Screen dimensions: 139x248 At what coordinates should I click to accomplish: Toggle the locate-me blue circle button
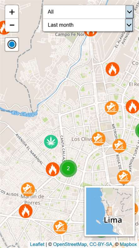coord(12,44)
